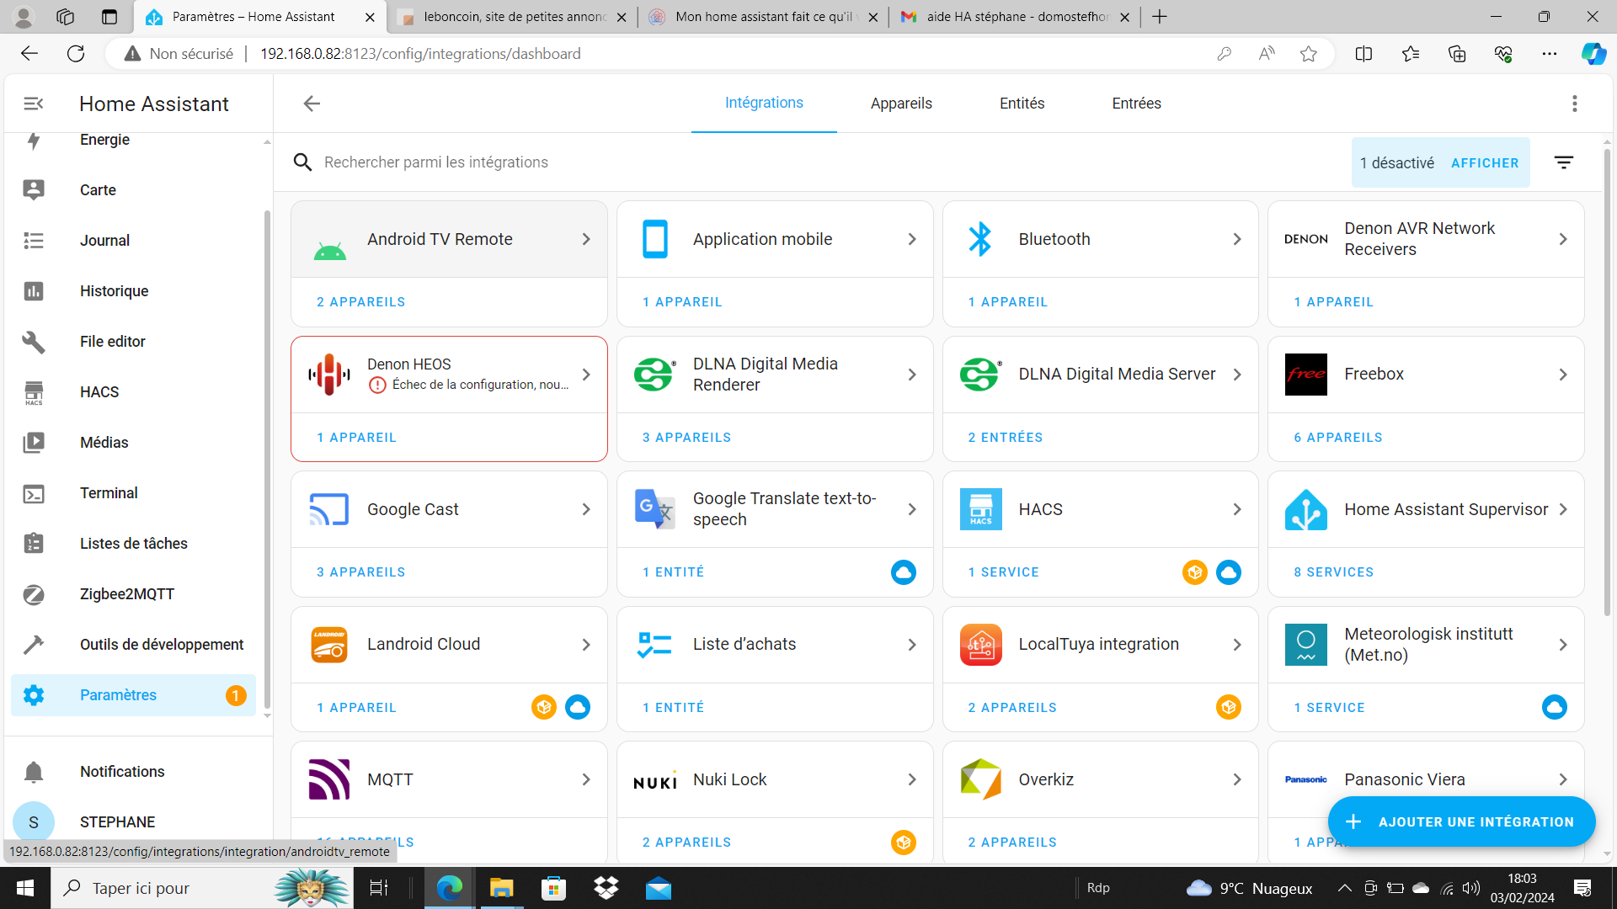
Task: Click Ajouter une intégration button
Action: pyautogui.click(x=1461, y=821)
